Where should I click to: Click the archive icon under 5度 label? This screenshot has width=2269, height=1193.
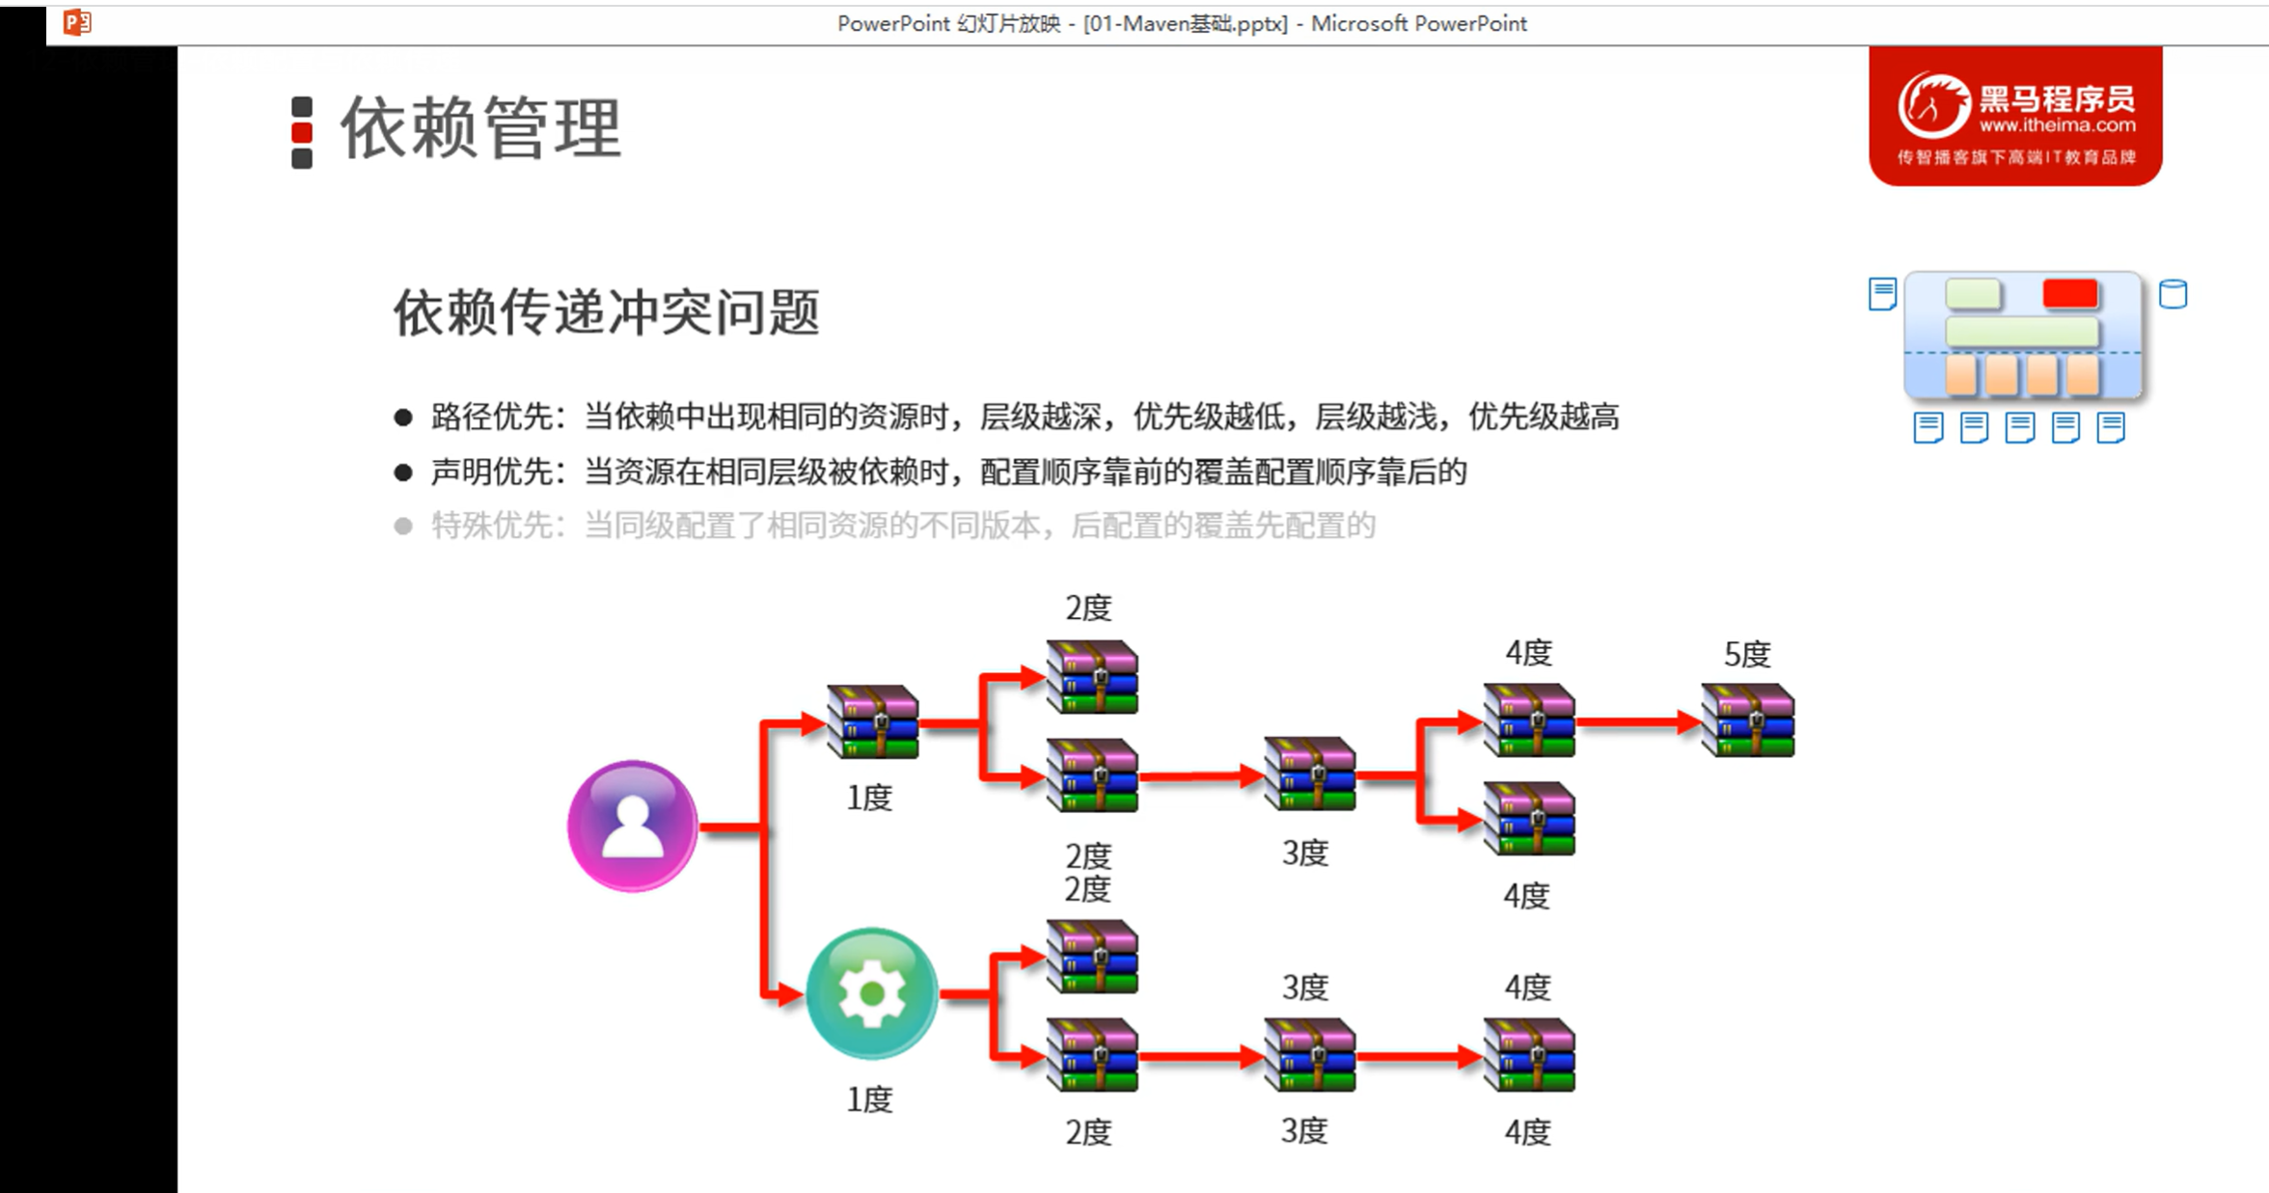[x=1747, y=720]
